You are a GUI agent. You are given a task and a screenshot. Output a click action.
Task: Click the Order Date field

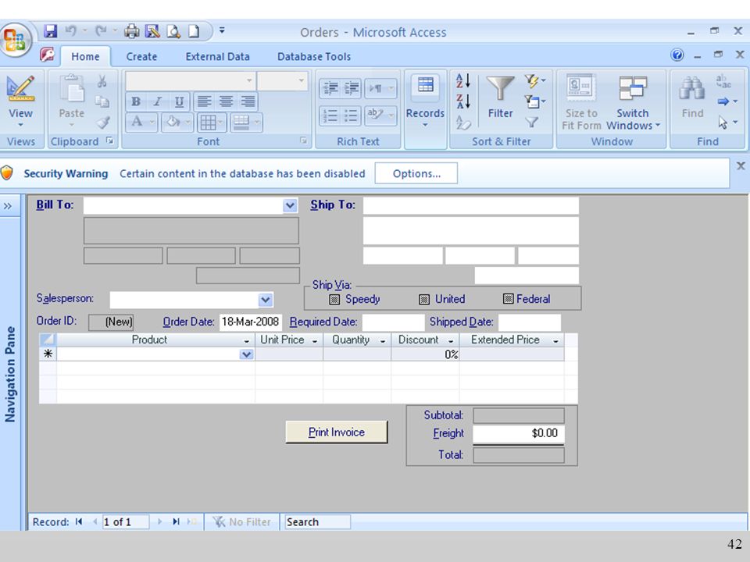click(250, 322)
